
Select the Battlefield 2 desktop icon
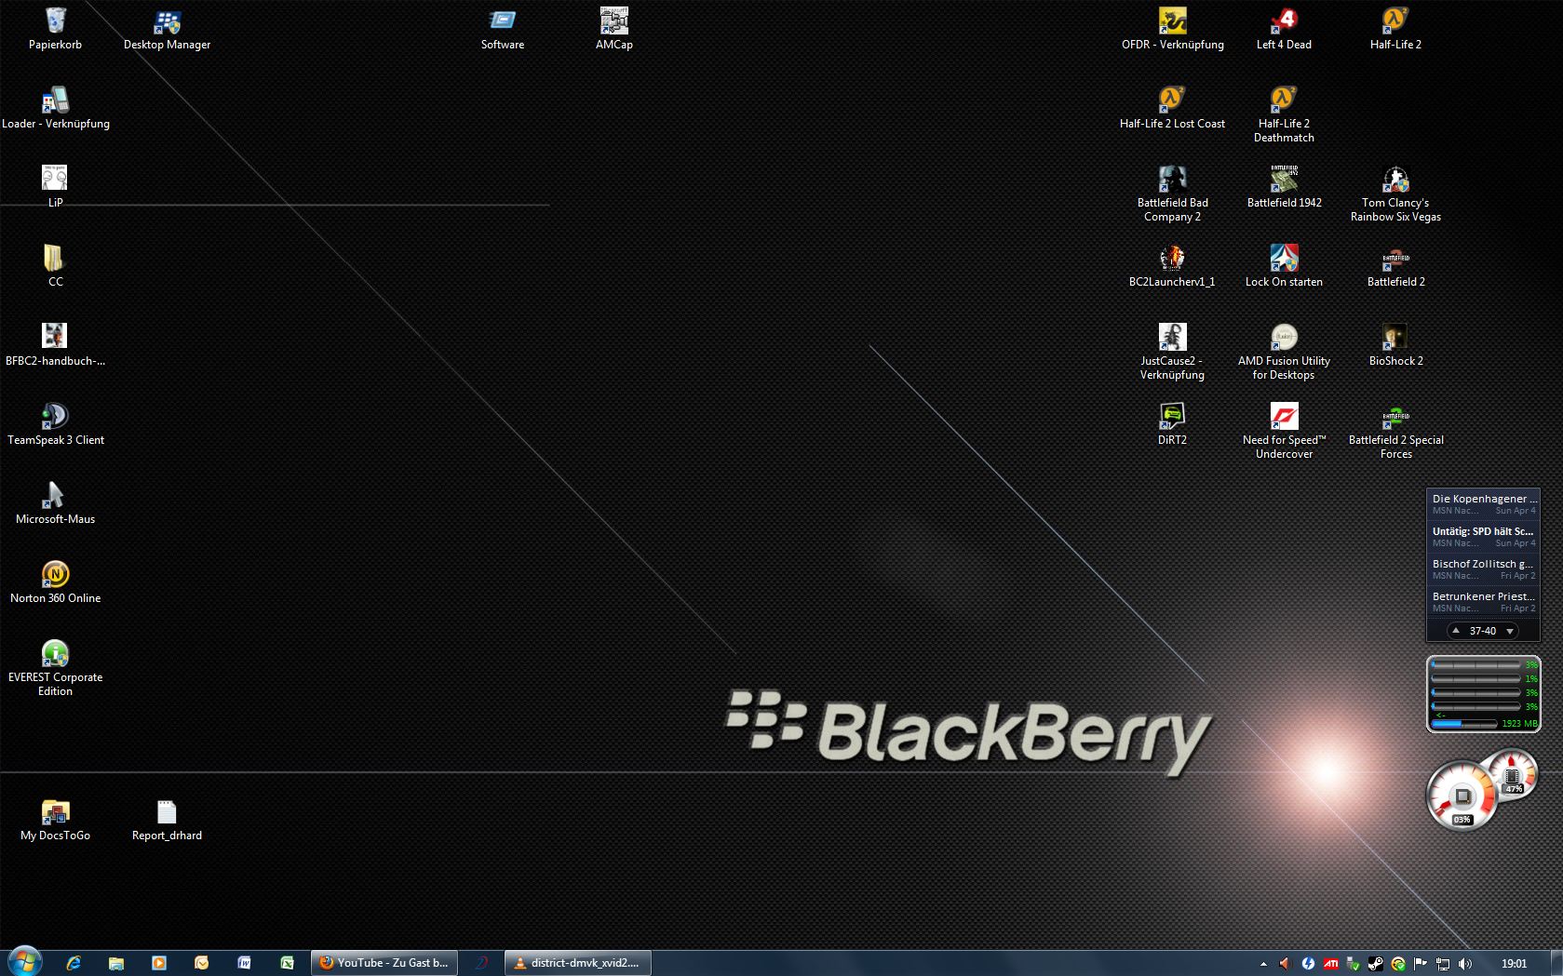pos(1395,266)
